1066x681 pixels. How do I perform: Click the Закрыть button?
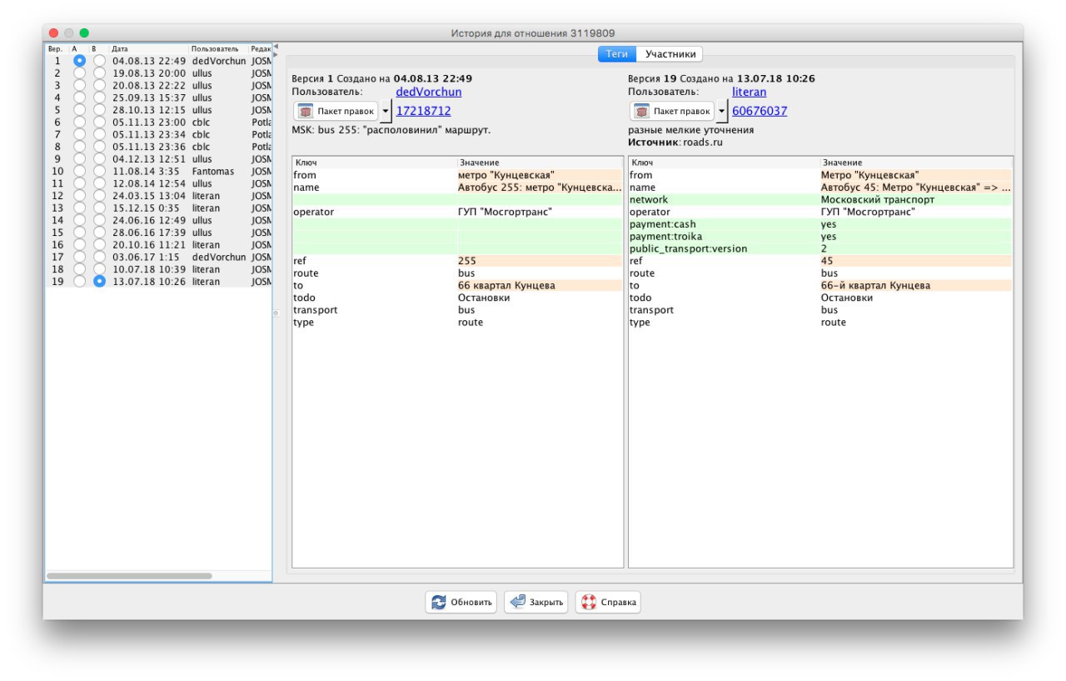point(536,602)
